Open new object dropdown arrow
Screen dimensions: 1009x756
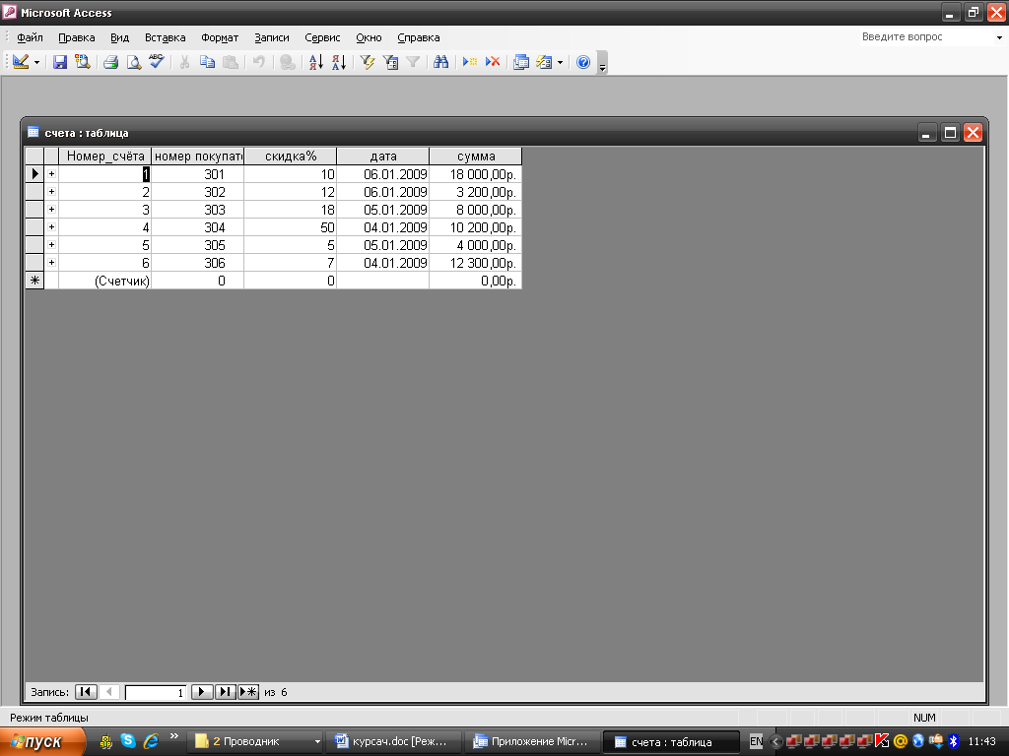click(x=560, y=62)
